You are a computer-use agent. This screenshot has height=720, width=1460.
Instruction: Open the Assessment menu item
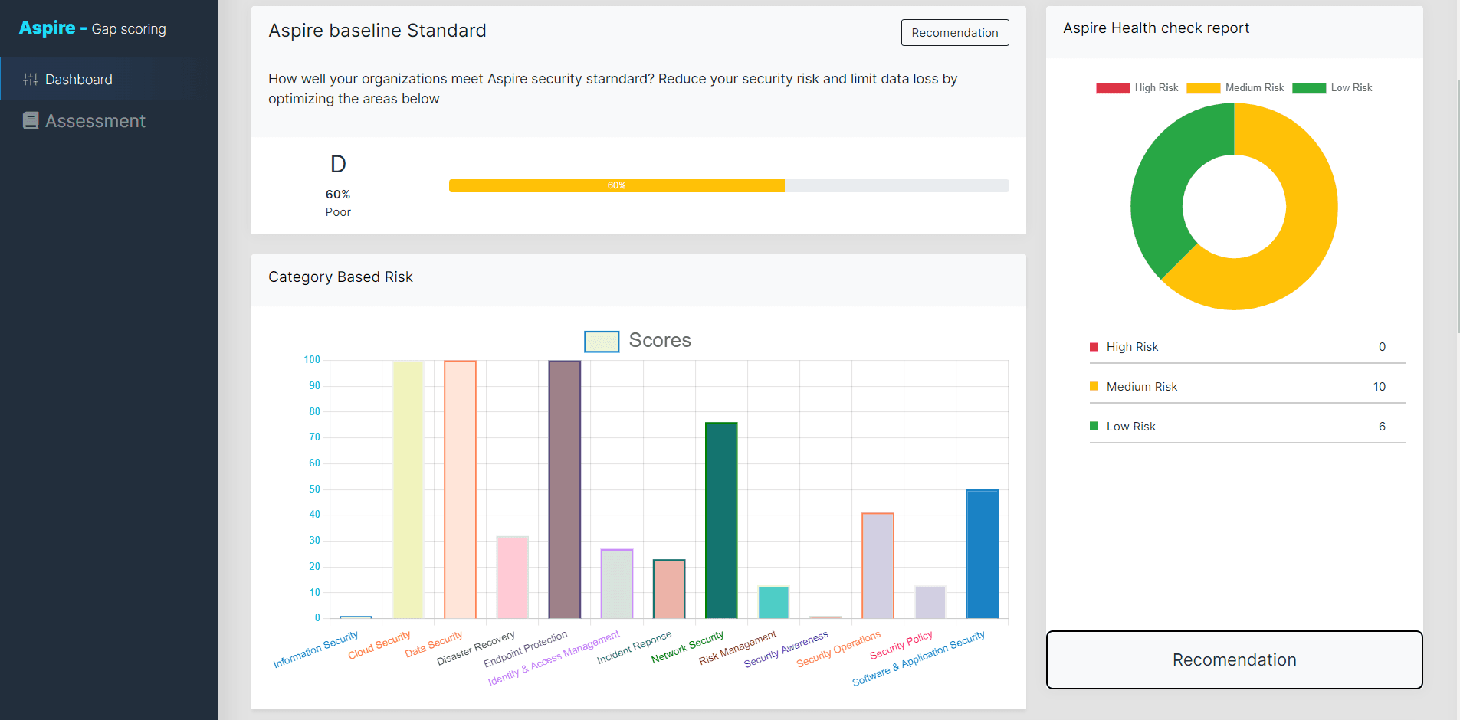(x=95, y=121)
